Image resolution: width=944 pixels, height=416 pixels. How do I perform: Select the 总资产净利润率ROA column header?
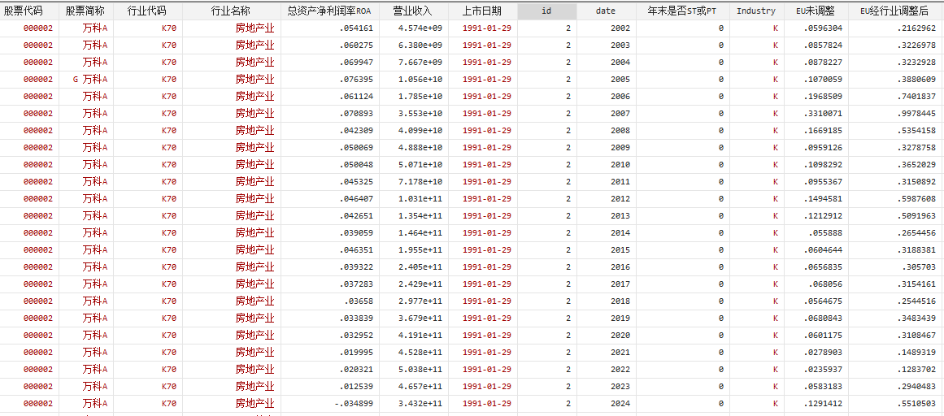[329, 11]
